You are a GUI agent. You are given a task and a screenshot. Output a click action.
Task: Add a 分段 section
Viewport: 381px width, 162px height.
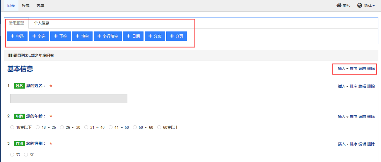coord(155,36)
